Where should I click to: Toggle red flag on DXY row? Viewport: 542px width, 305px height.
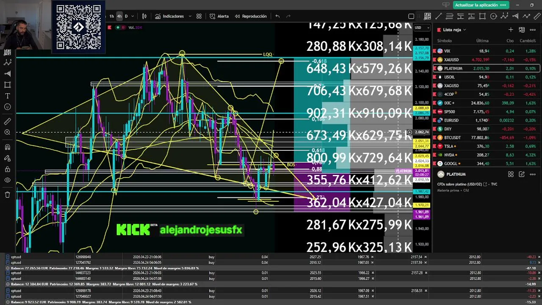point(434,129)
